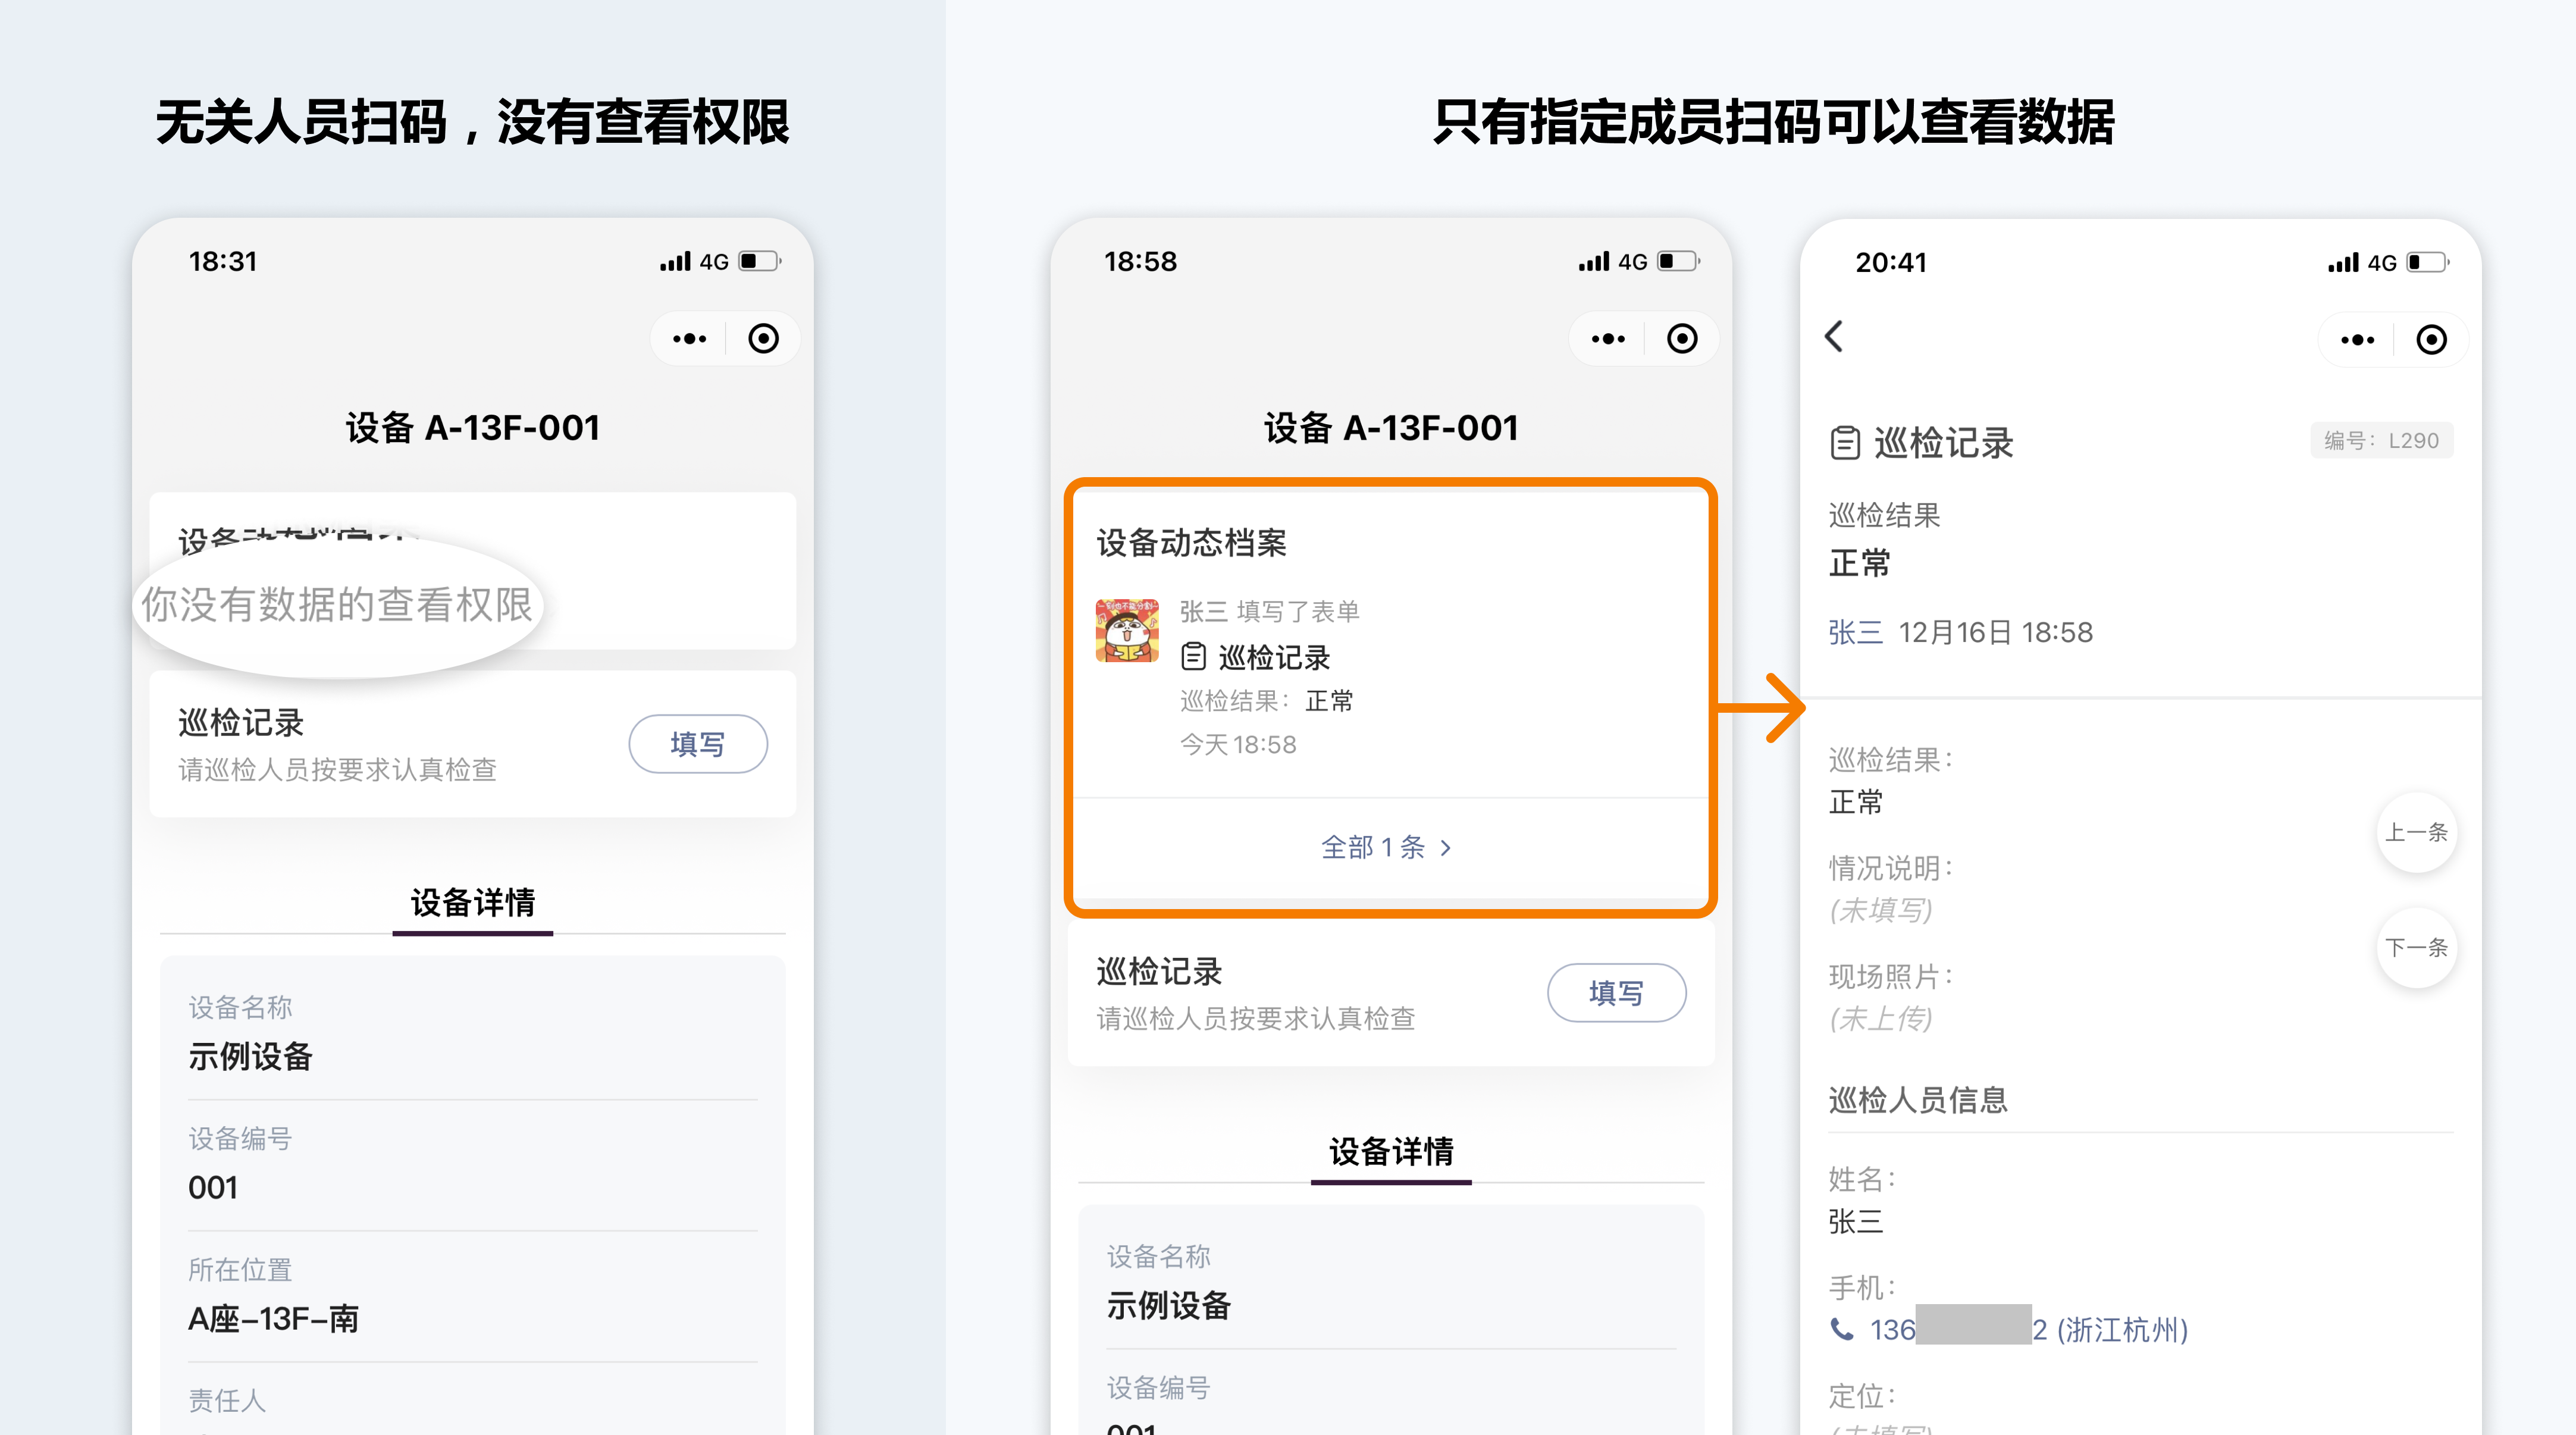This screenshot has height=1435, width=2576.
Task: Click 今天 18:58 timestamp
Action: [x=1238, y=745]
